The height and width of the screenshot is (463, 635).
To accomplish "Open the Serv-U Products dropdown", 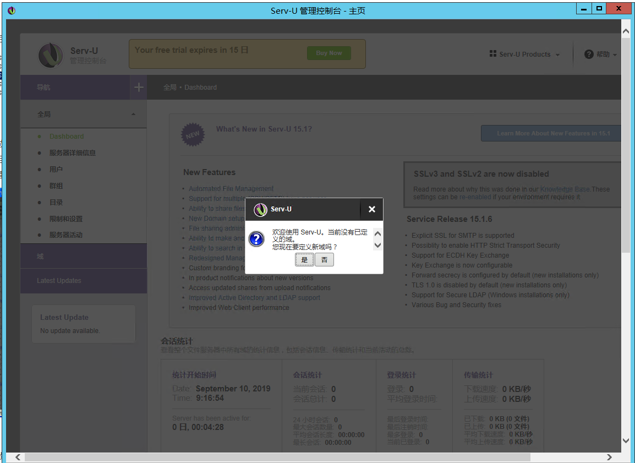I will tap(524, 55).
